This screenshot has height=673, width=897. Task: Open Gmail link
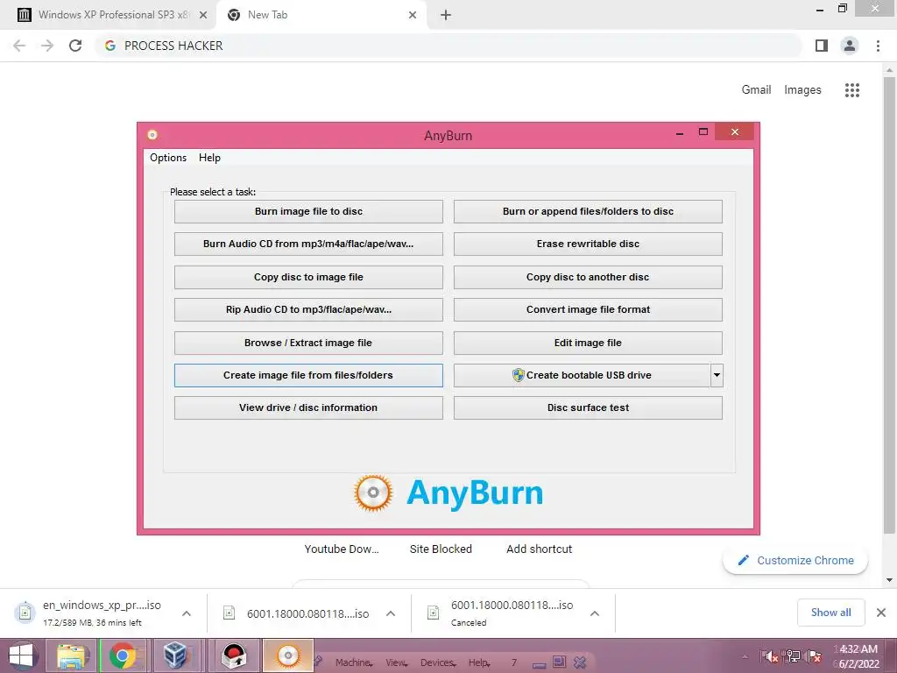756,90
